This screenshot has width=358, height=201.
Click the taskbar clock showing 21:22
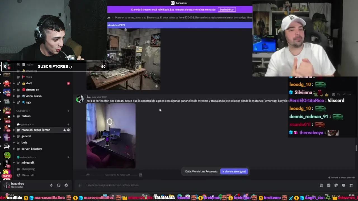(352, 195)
